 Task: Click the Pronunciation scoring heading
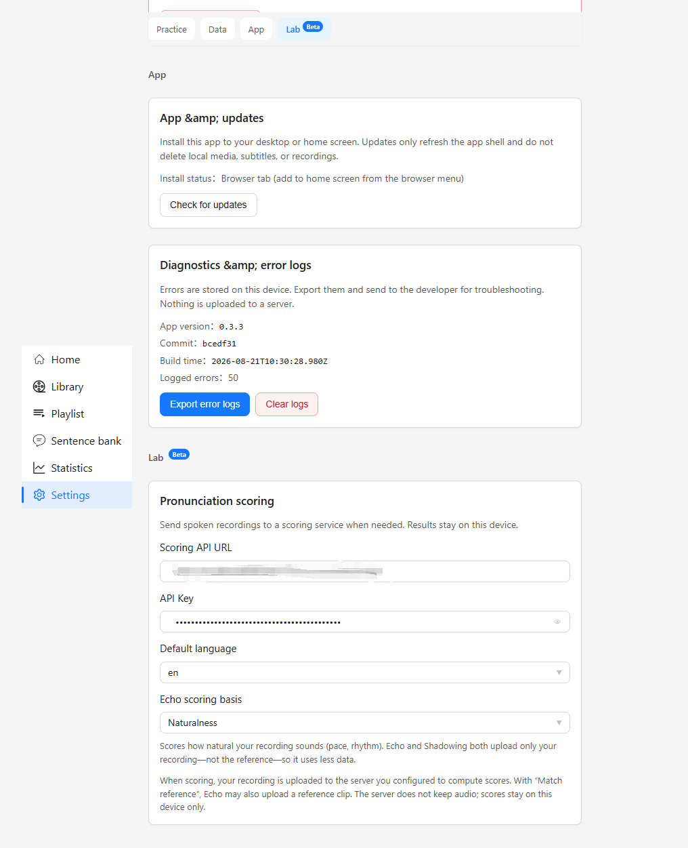pos(217,501)
